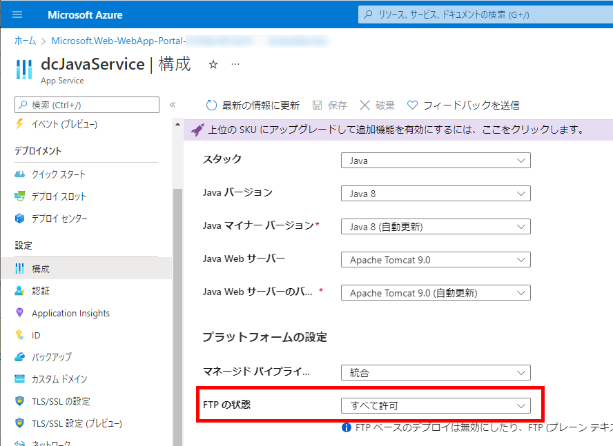The image size is (613, 446).
Task: Select カスタム ドメイン in the sidebar
Action: pyautogui.click(x=59, y=379)
